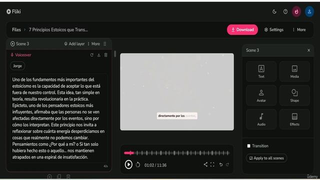Screen dimensions: 320x180
Task: Enable the Transition checkbox
Action: pos(249,146)
